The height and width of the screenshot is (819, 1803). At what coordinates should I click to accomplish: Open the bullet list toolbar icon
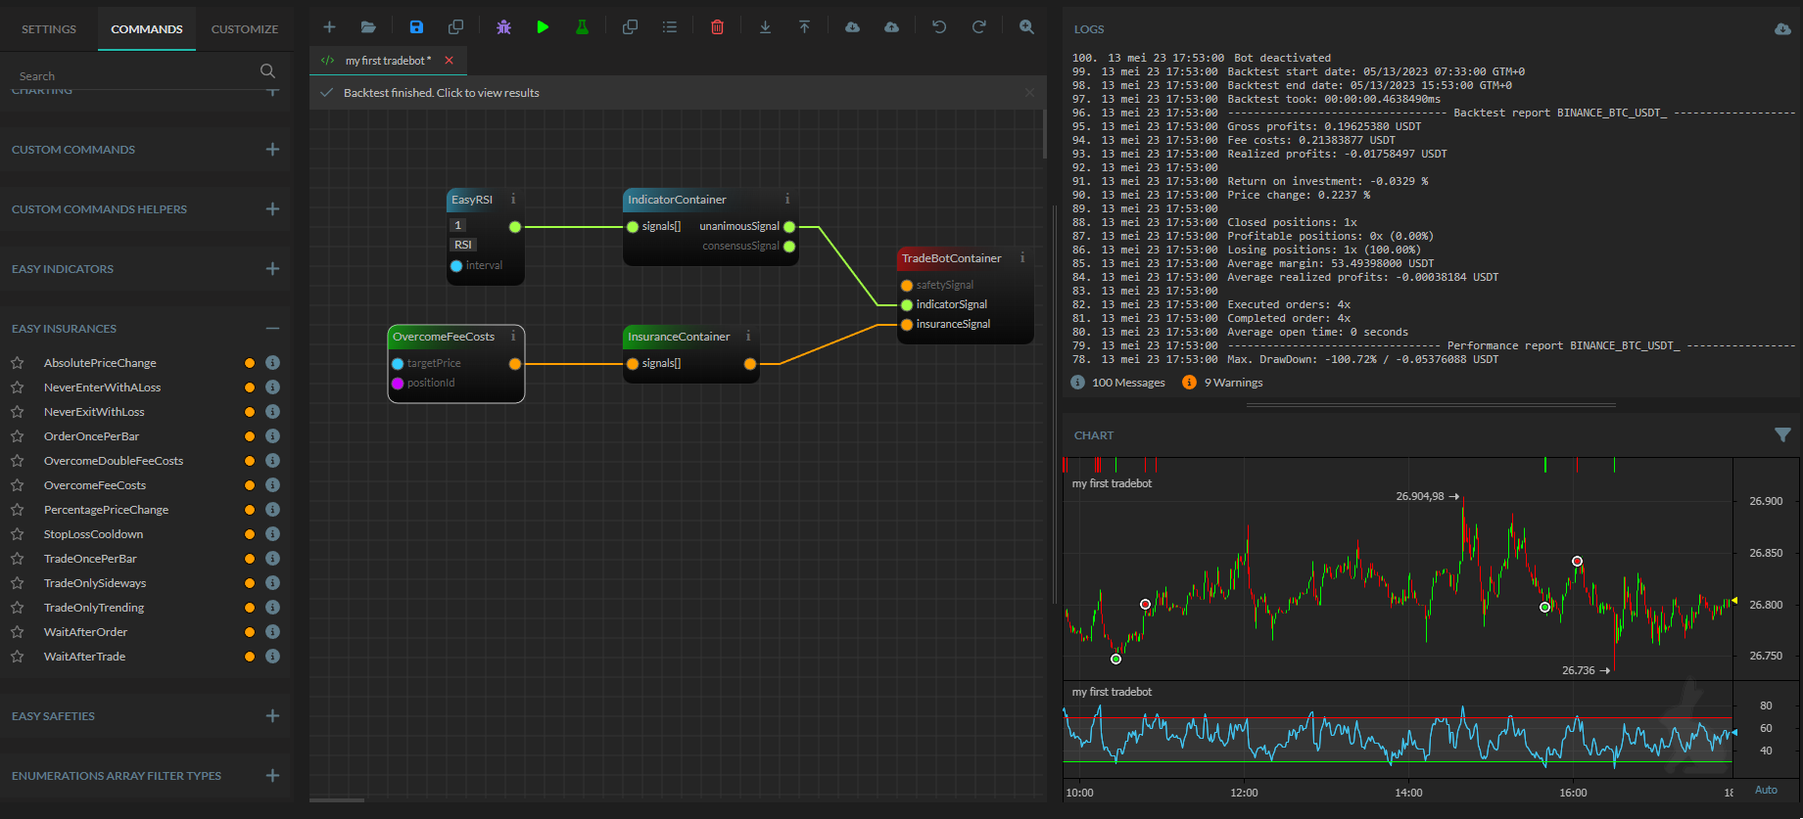669,27
